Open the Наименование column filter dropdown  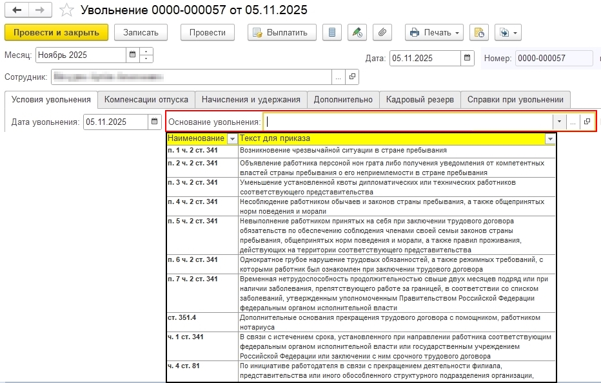coord(232,139)
